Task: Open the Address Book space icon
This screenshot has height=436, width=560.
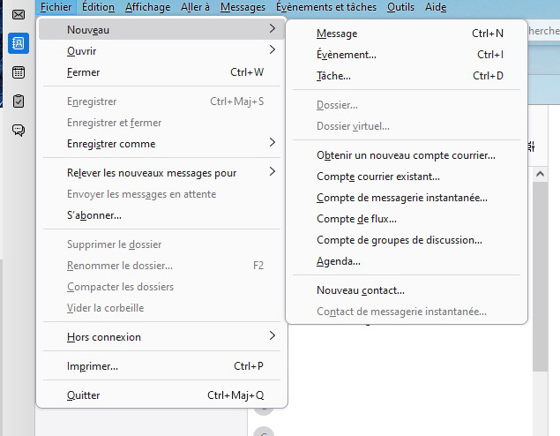Action: (19, 43)
